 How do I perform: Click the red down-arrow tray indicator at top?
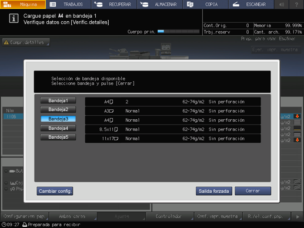coord(297,116)
